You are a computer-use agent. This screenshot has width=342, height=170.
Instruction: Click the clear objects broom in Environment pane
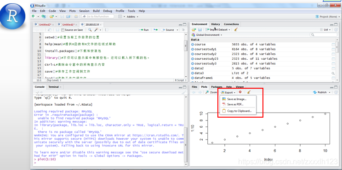235,30
